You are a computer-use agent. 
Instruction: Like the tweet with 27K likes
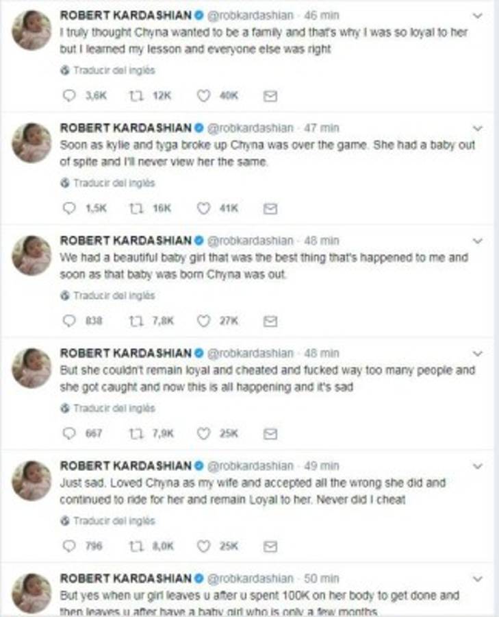click(203, 321)
